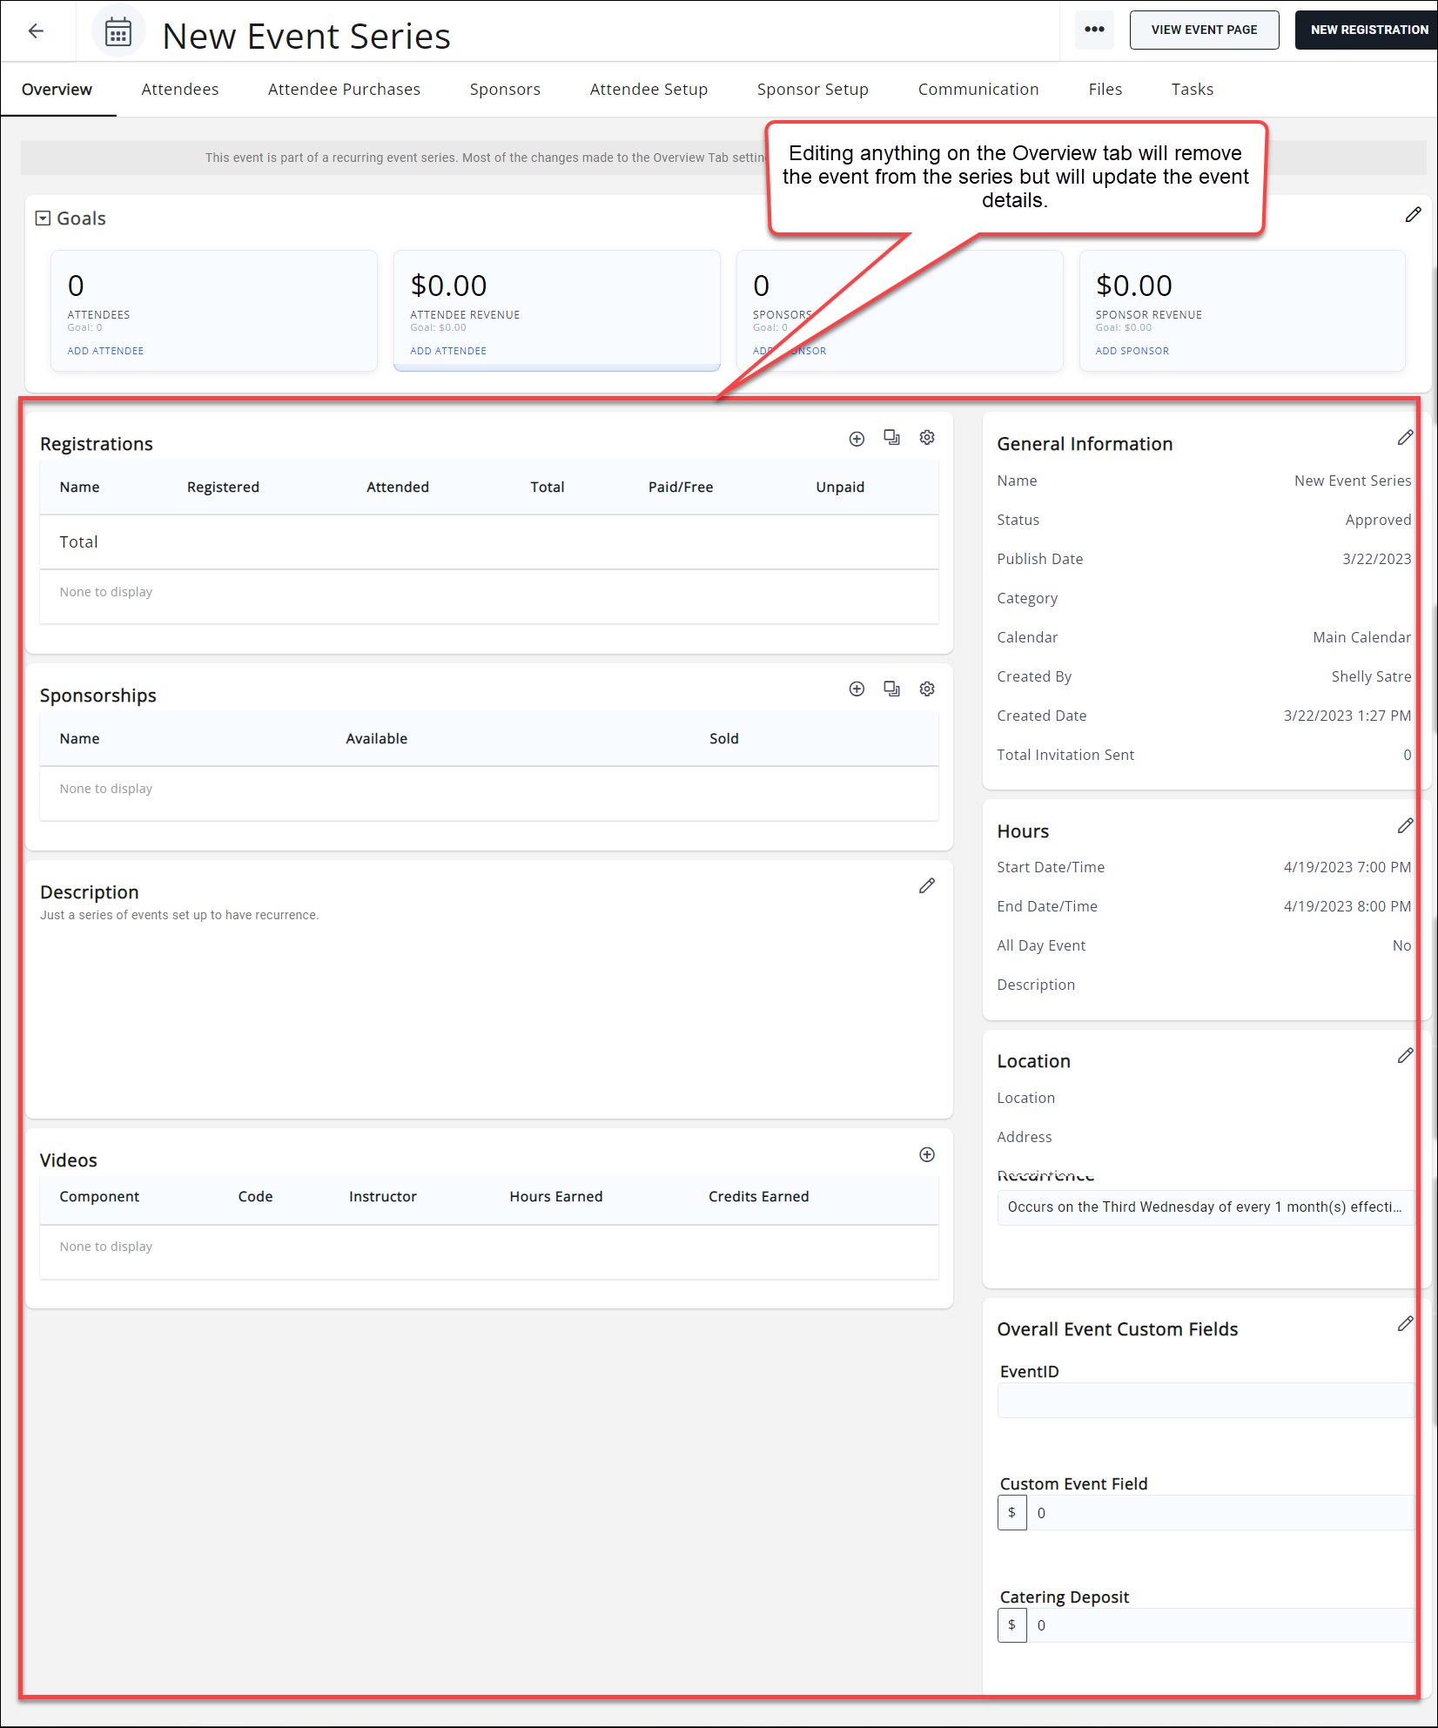Screen dimensions: 1438x1728
Task: Duplicate the Sponsorships widget using copy icon
Action: point(891,688)
